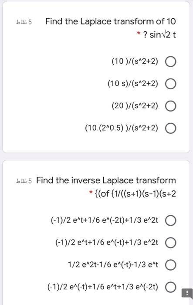Click answer text containing 1/6 e^(-t)+1/3 e^2t
The height and width of the screenshot is (305, 193).
pos(107,242)
